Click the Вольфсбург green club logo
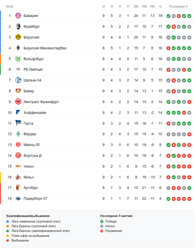Viewport: 196px width, 250px height. 18,59
